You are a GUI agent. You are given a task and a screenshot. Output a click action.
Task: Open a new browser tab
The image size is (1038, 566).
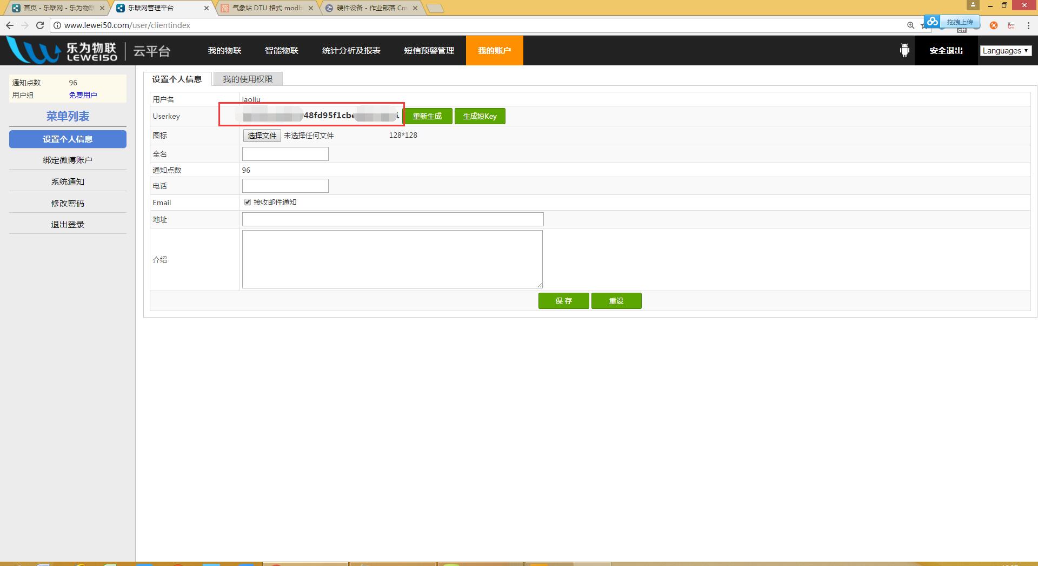coord(435,8)
